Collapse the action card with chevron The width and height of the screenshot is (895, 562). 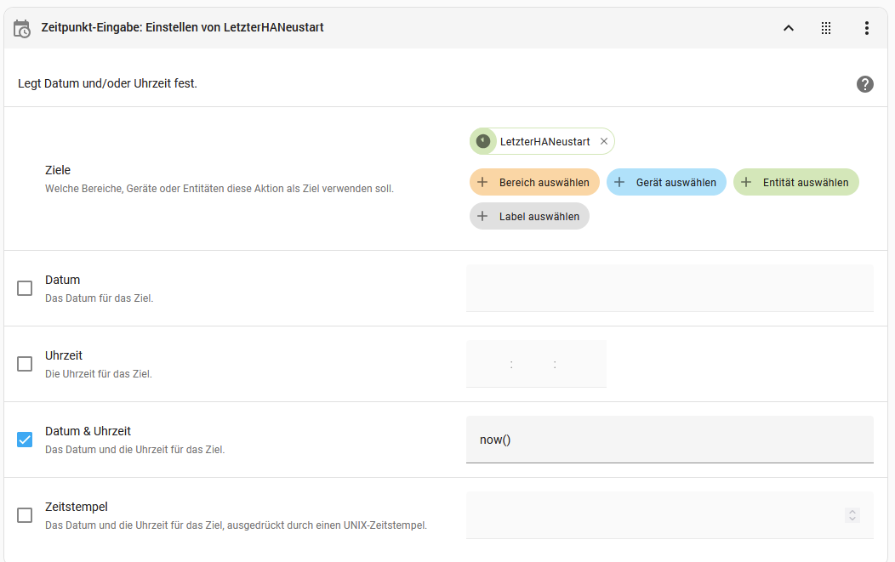coord(788,28)
